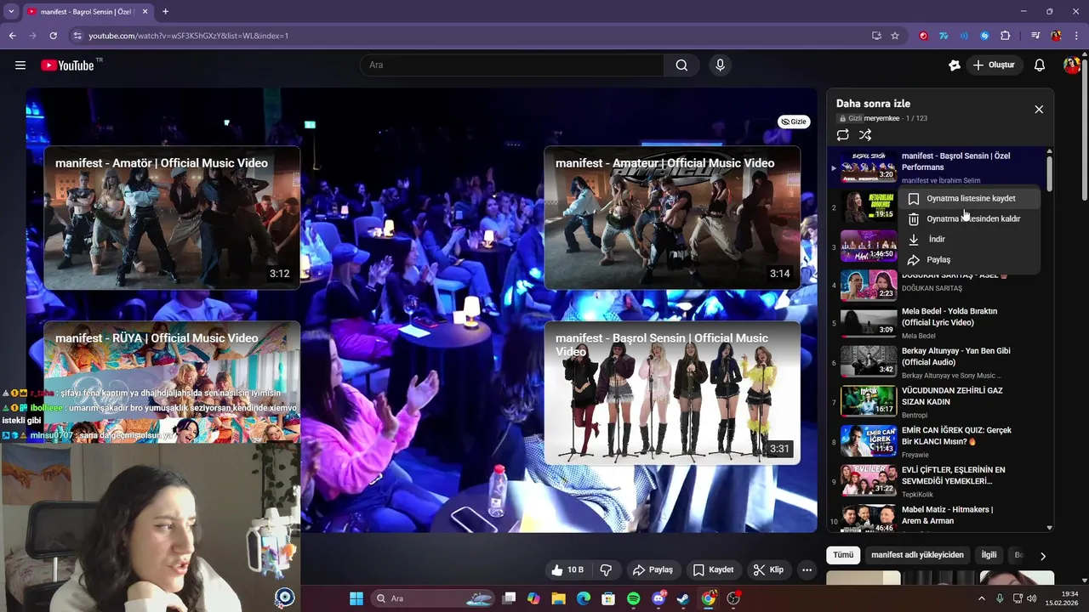
Task: Go back to previous page
Action: click(12, 36)
